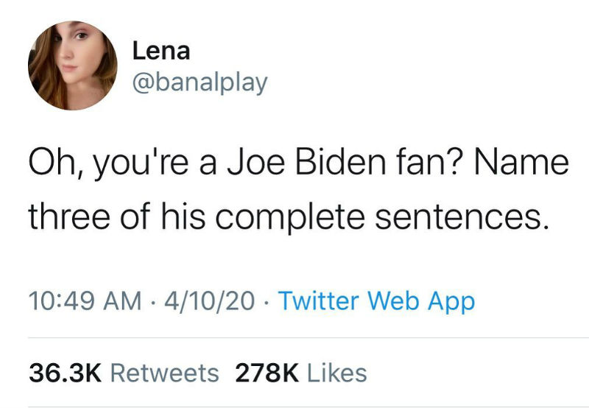Image resolution: width=589 pixels, height=408 pixels.
Task: Click the words of his in tweet
Action: pyautogui.click(x=163, y=219)
